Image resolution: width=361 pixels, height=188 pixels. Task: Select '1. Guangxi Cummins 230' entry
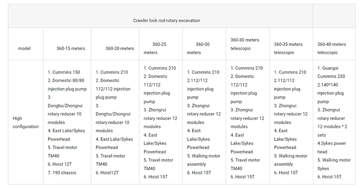[331, 72]
